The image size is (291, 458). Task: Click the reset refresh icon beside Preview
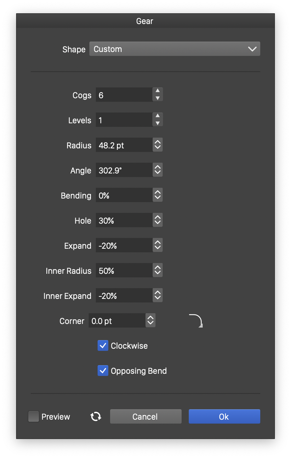tap(96, 416)
